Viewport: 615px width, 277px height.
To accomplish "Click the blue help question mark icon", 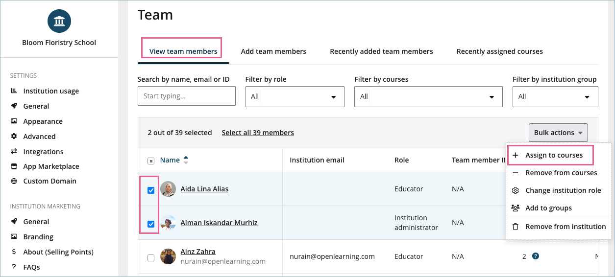I will coord(536,256).
